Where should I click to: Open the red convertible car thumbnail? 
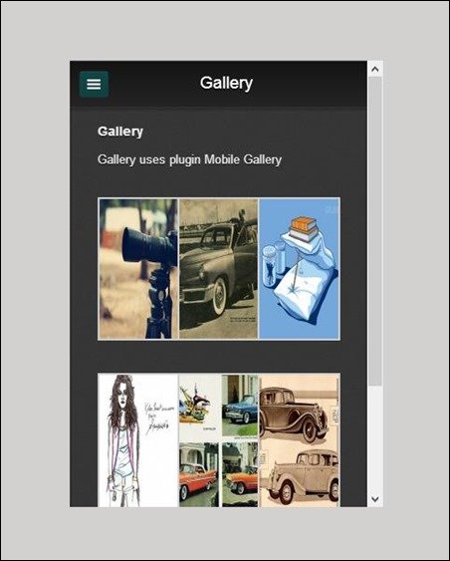coord(199,474)
